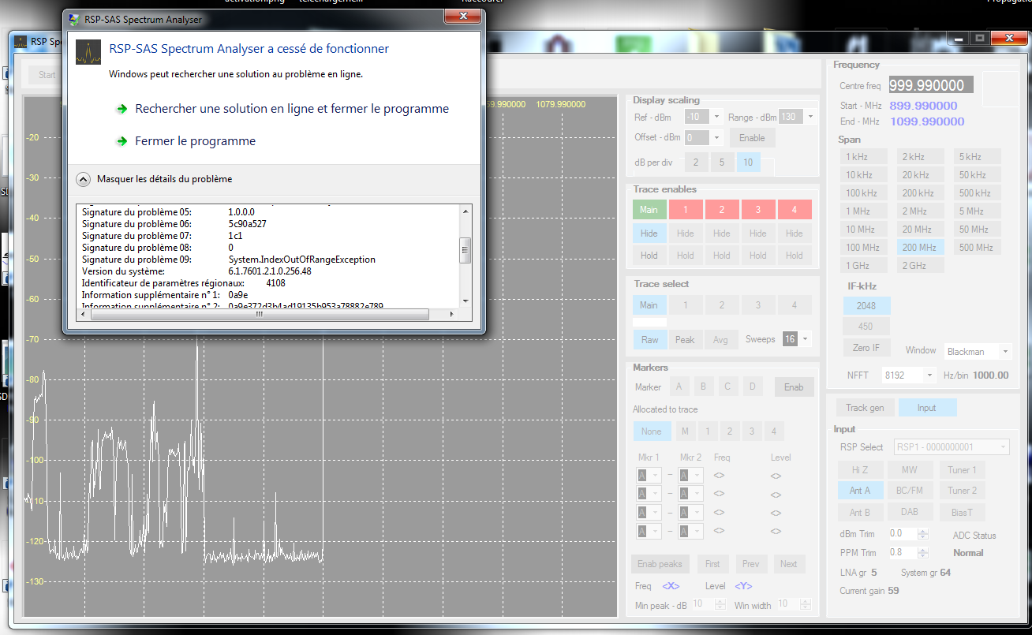Click the green arrow beside Rechercher une solution

[x=122, y=109]
